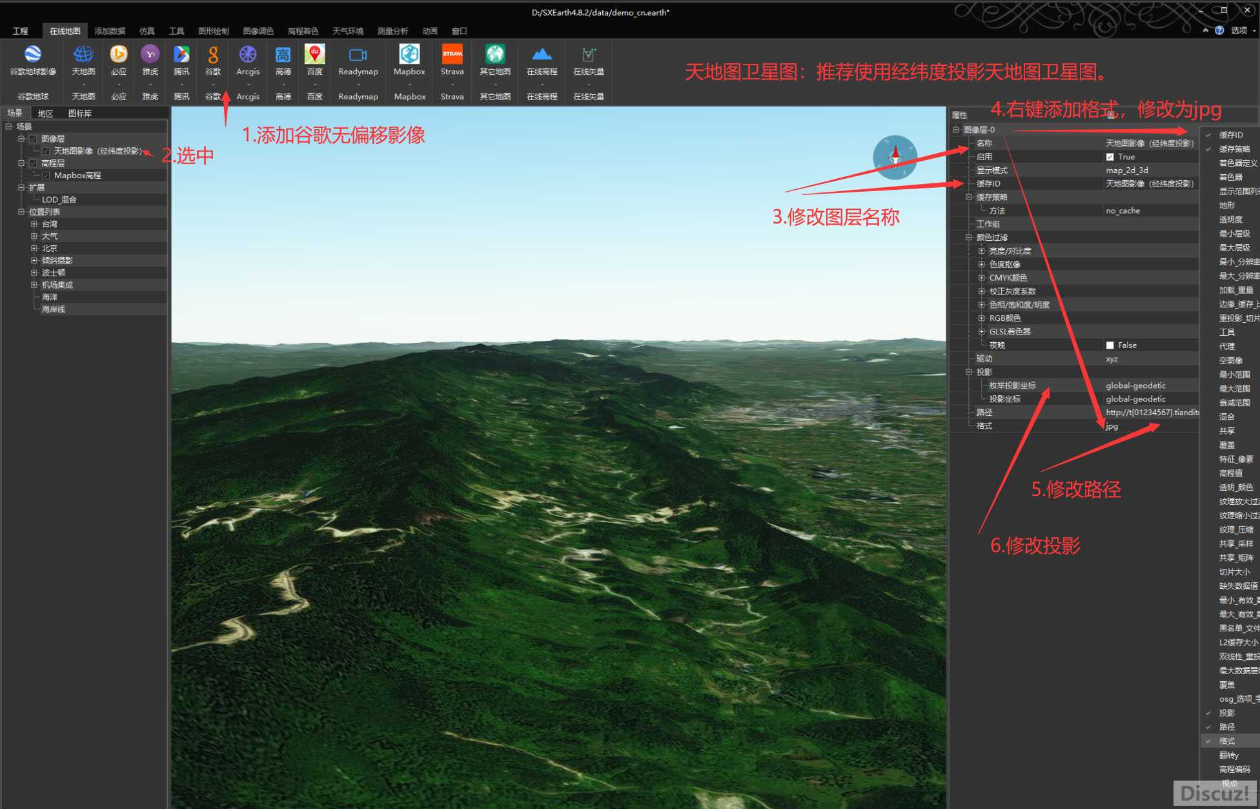Viewport: 1260px width, 809px height.
Task: Select the Readymap icon
Action: [x=358, y=54]
